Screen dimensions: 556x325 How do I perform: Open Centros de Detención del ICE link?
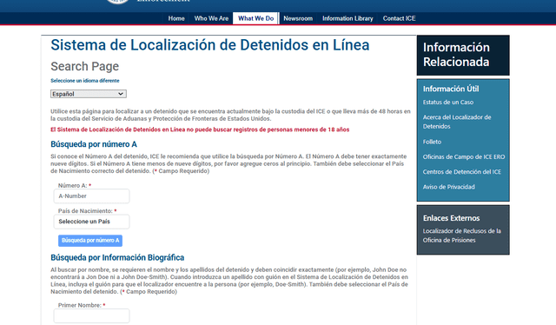(x=461, y=172)
